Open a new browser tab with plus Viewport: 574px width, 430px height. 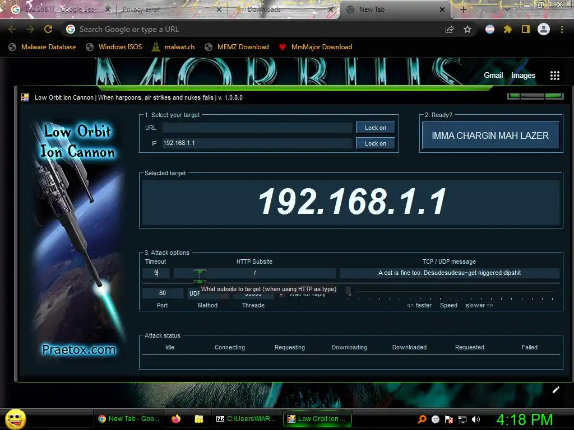(464, 10)
